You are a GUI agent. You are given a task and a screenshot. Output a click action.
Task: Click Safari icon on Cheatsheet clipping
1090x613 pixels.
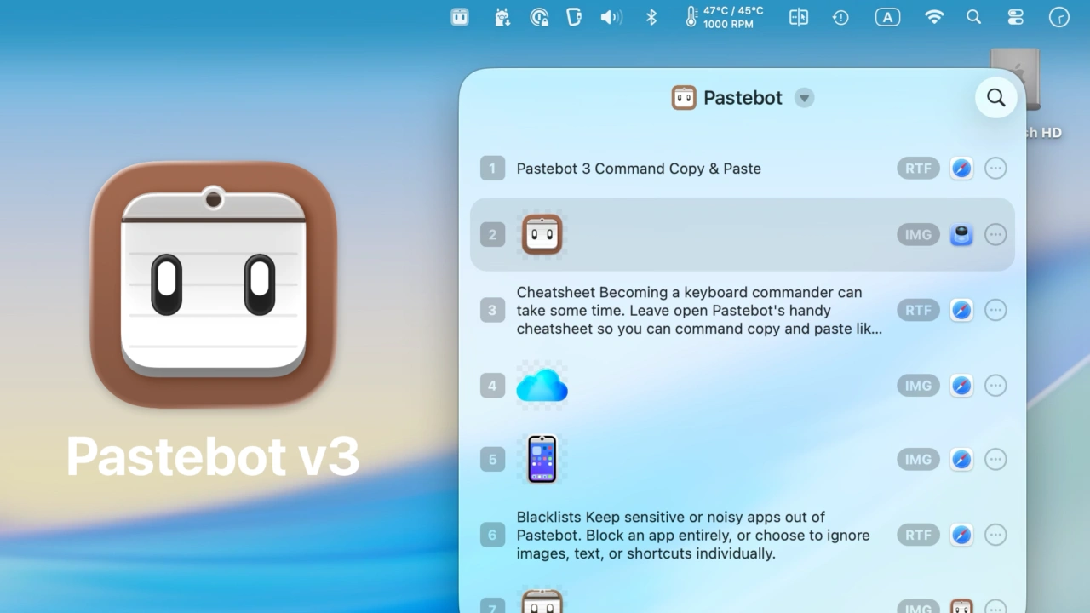click(961, 310)
